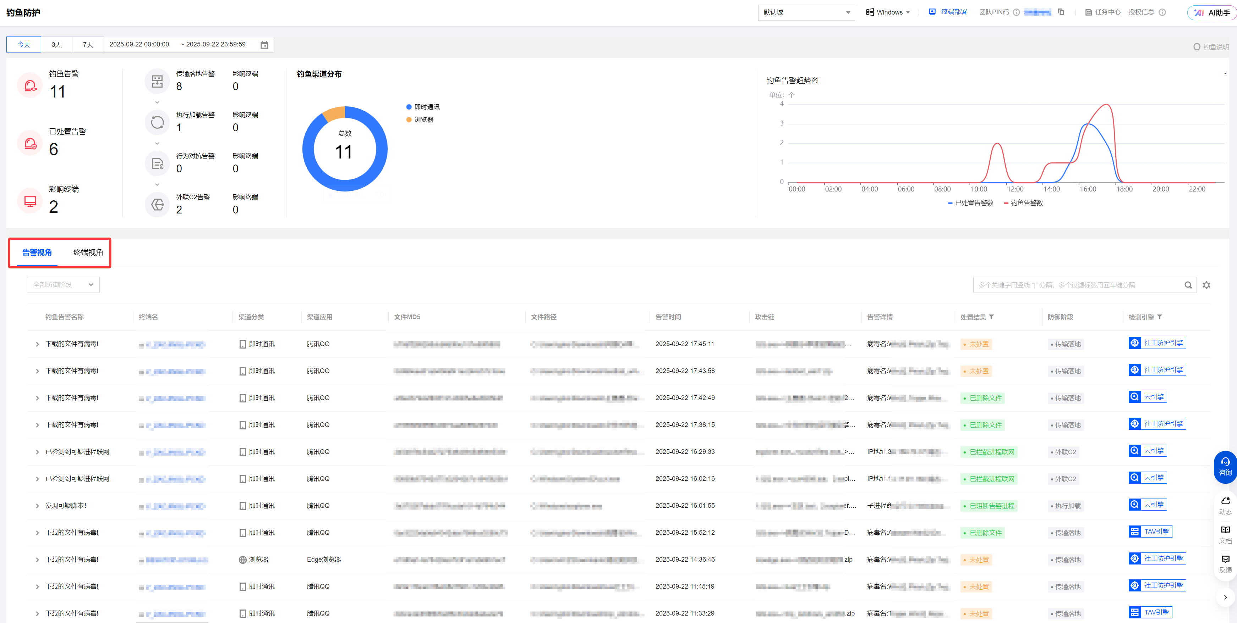Copy the team PIN code

click(x=1061, y=12)
